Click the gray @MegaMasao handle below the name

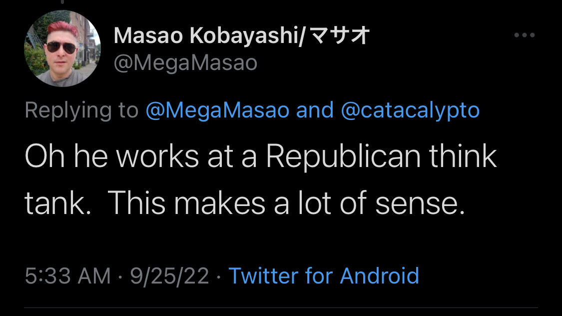click(x=185, y=63)
